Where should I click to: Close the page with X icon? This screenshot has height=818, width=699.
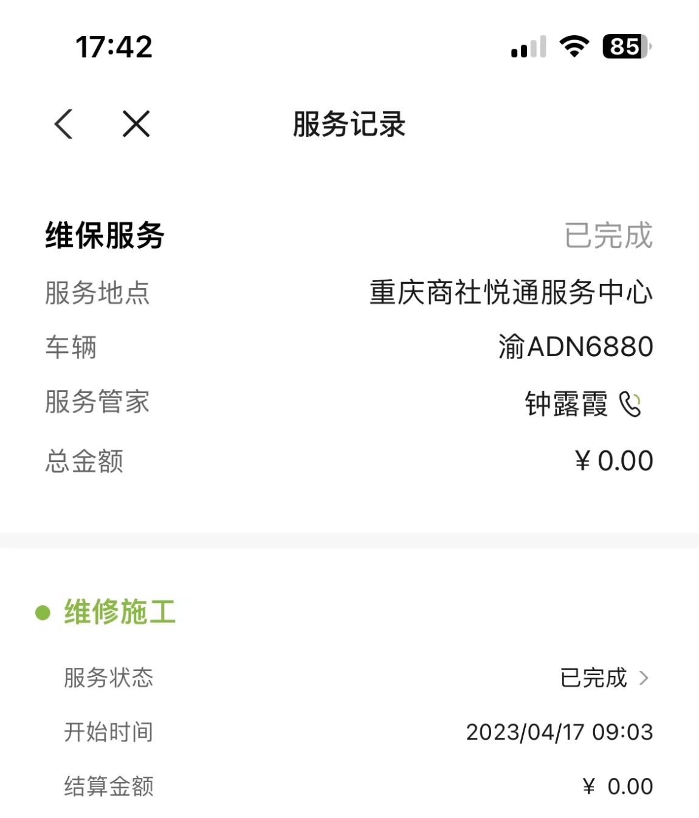(136, 124)
